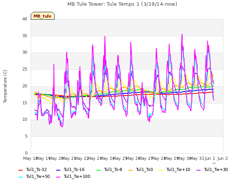Image resolution: width=246 pixels, height=184 pixels.
Task: Click the Tul1_Ts0 legend label
Action: tap(145, 169)
